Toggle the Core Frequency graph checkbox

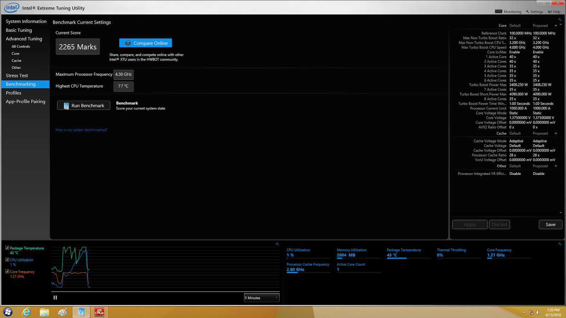pos(7,271)
